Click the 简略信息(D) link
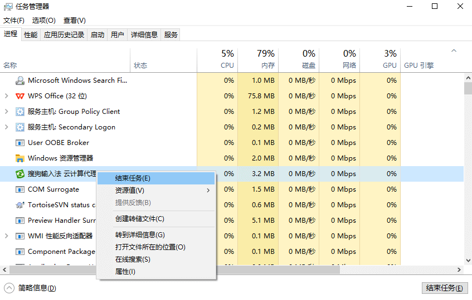 [x=37, y=288]
